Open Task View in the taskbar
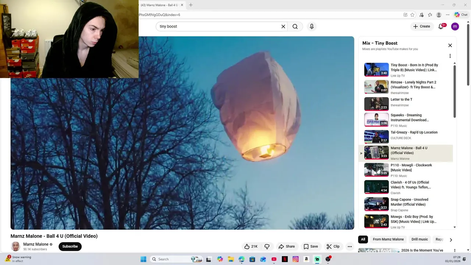The width and height of the screenshot is (471, 265). pyautogui.click(x=209, y=259)
